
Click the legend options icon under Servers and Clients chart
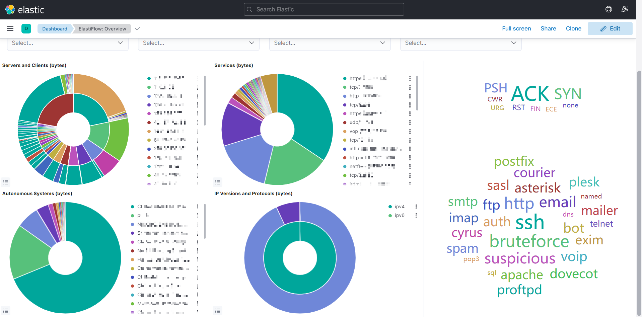[5, 182]
